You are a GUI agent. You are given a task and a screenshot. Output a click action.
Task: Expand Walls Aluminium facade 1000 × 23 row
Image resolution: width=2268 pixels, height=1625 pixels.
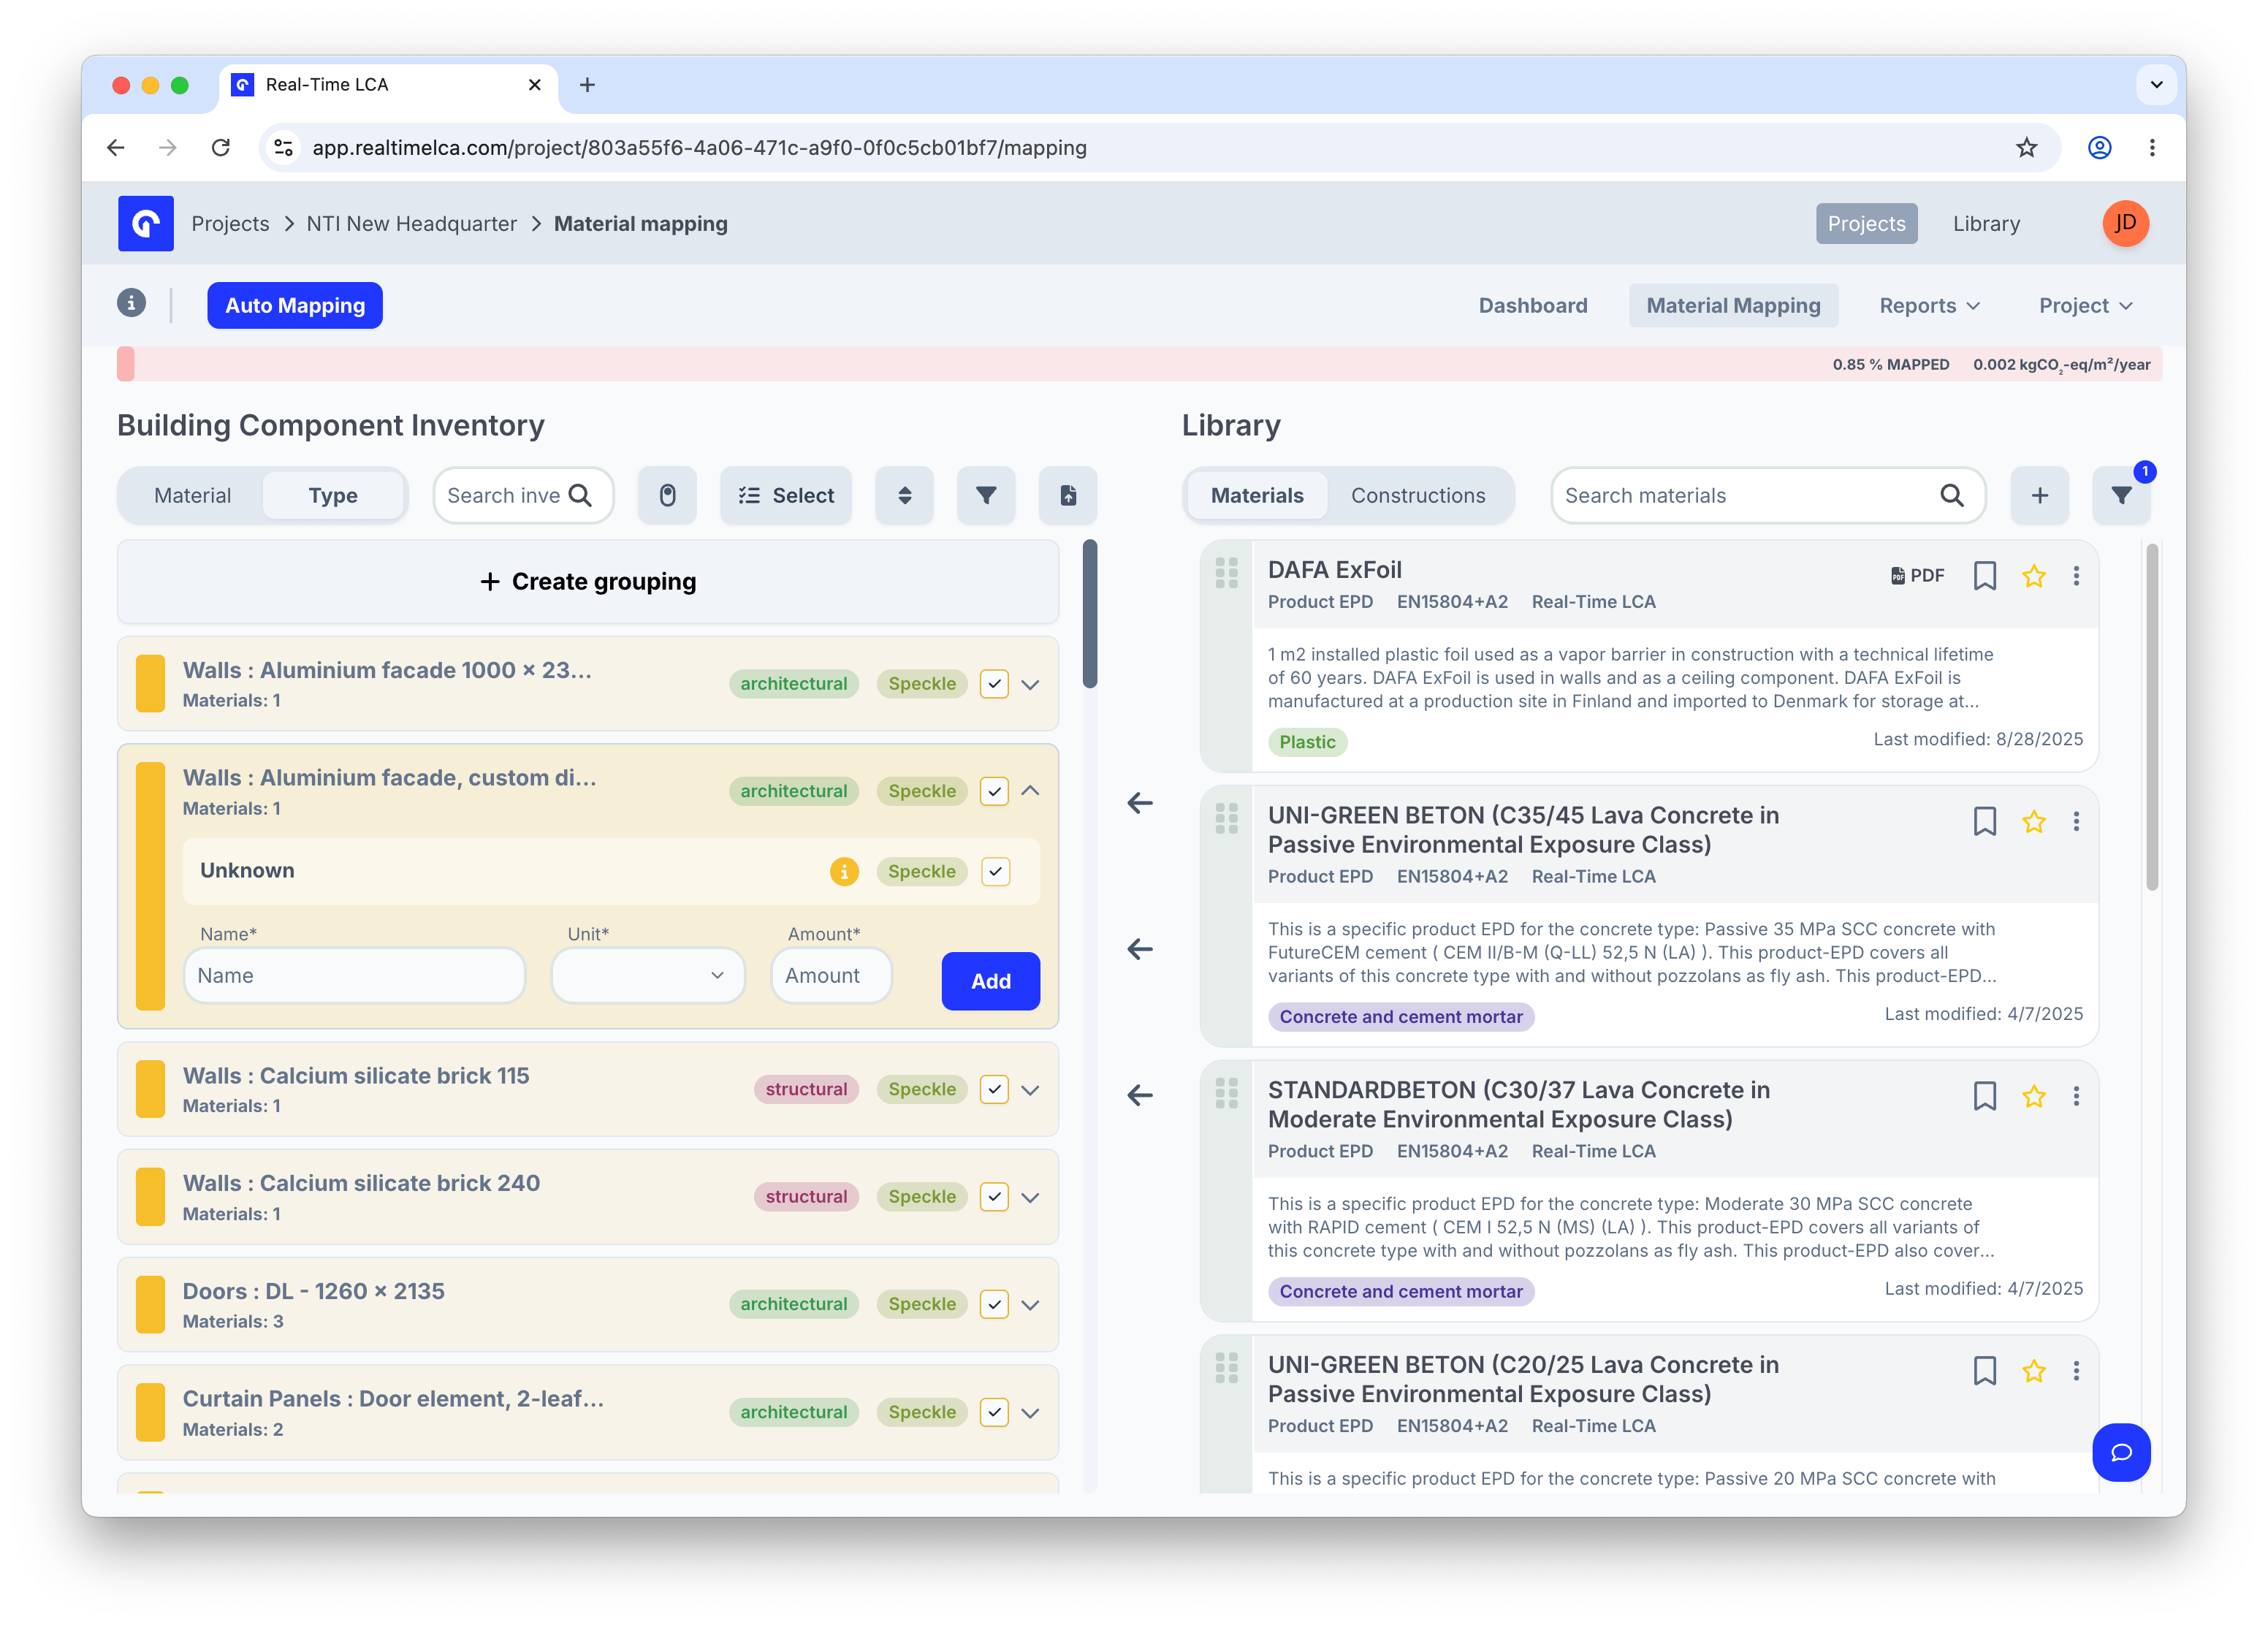[1030, 684]
